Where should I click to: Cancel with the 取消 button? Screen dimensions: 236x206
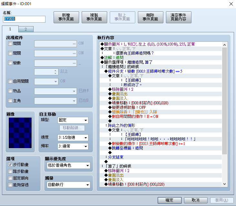tap(196, 200)
